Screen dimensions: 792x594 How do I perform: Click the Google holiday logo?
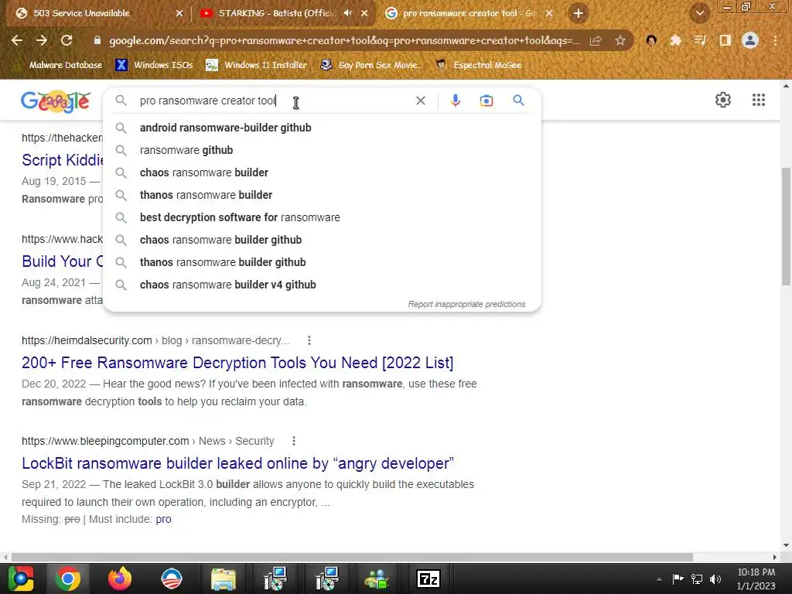tap(56, 101)
